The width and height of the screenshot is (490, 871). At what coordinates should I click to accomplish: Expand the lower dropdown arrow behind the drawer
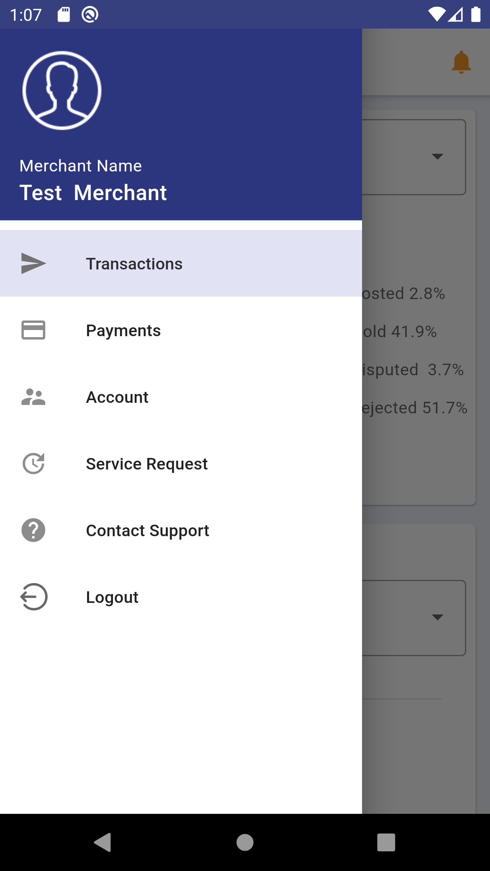tap(437, 617)
